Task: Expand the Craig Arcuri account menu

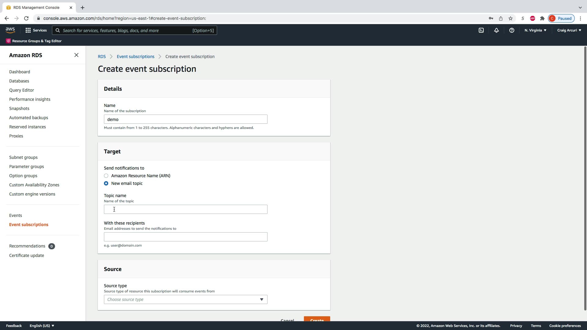Action: point(569,30)
